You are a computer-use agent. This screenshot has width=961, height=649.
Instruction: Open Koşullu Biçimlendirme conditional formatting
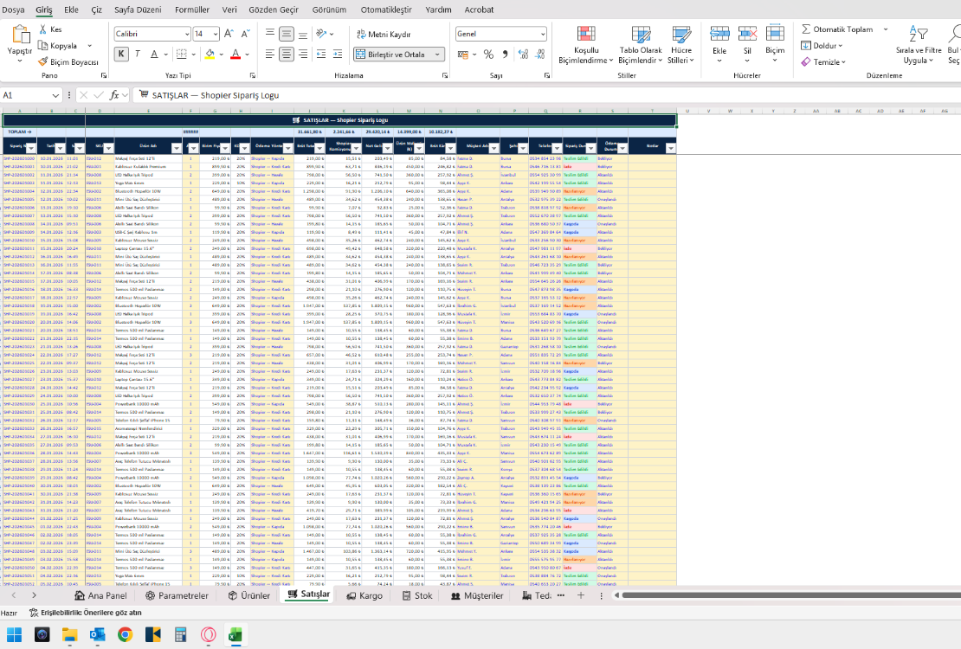(586, 45)
